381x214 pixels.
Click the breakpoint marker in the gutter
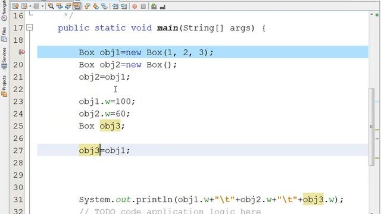point(21,52)
